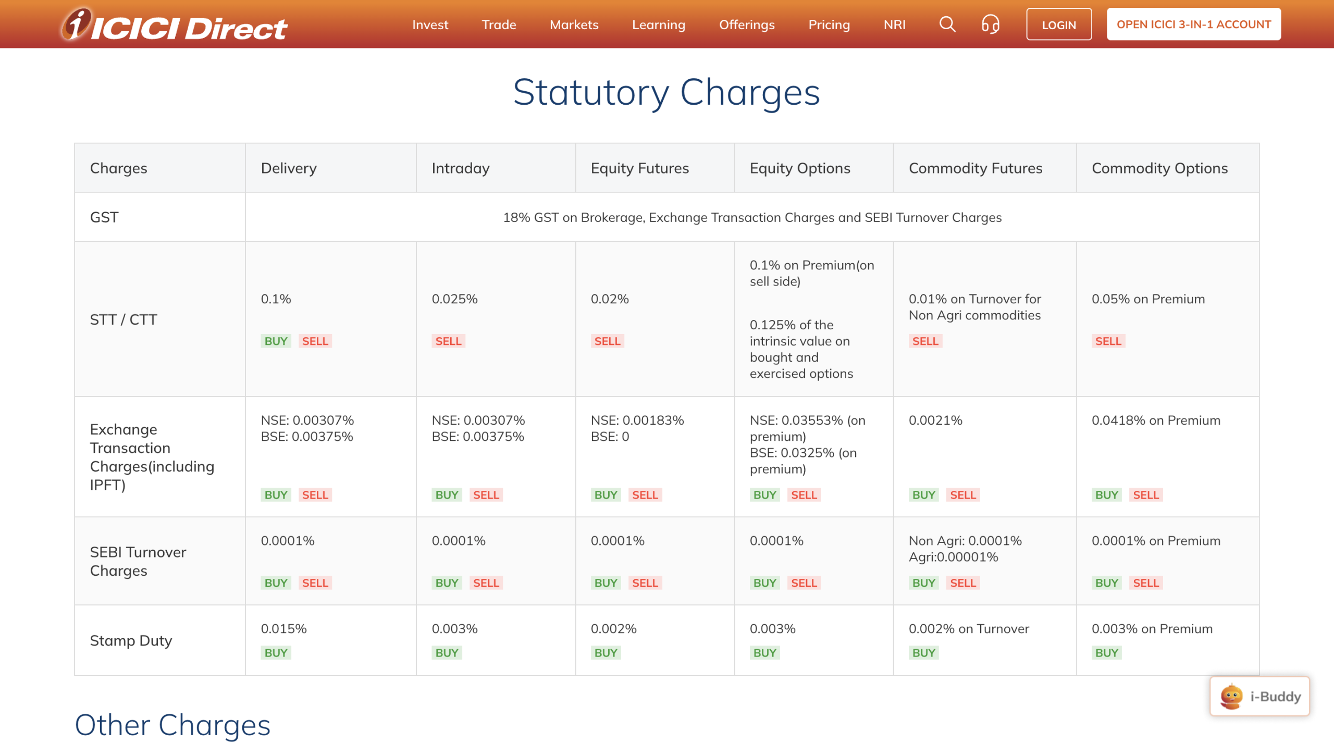Click the headset support icon
Image resolution: width=1334 pixels, height=755 pixels.
(x=990, y=24)
